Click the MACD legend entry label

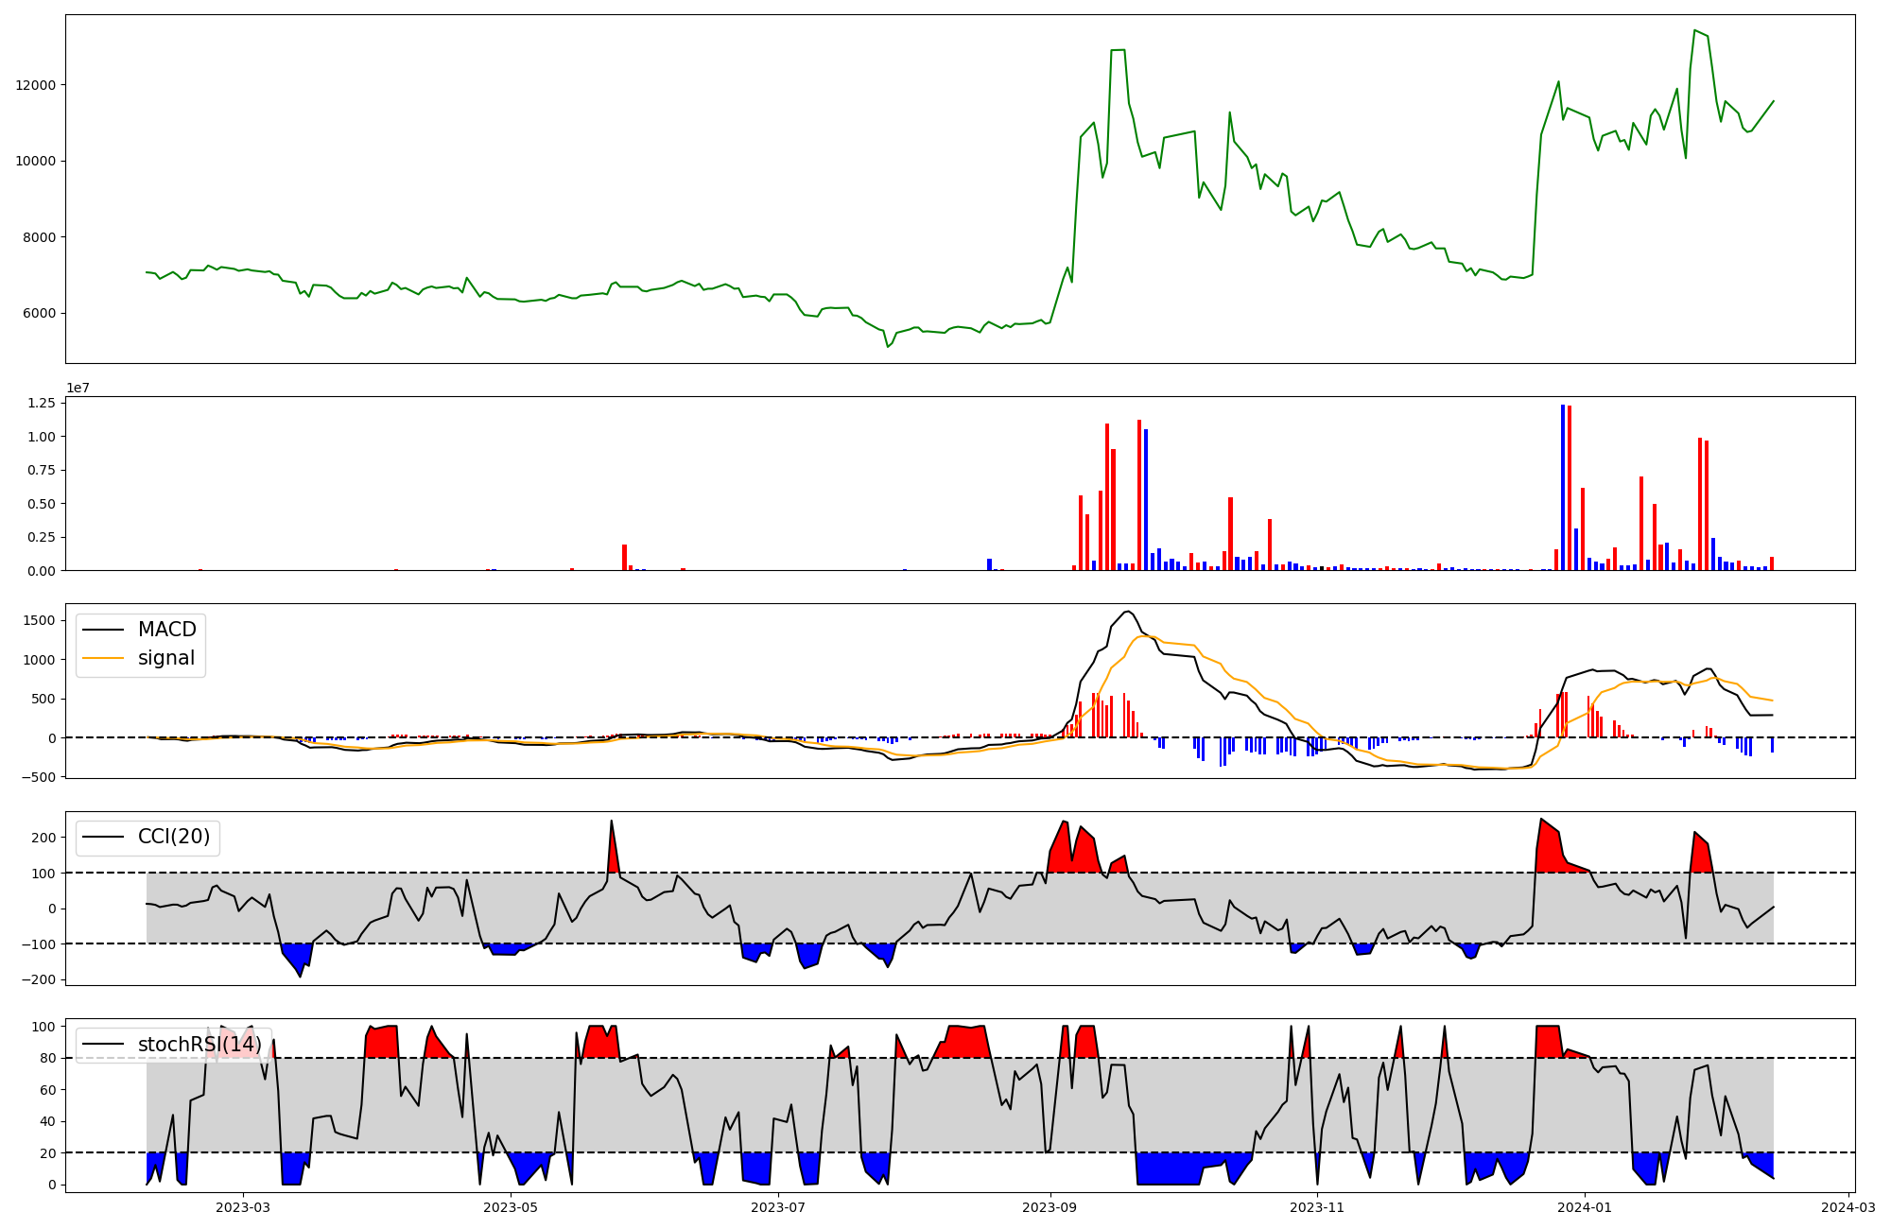pyautogui.click(x=166, y=630)
